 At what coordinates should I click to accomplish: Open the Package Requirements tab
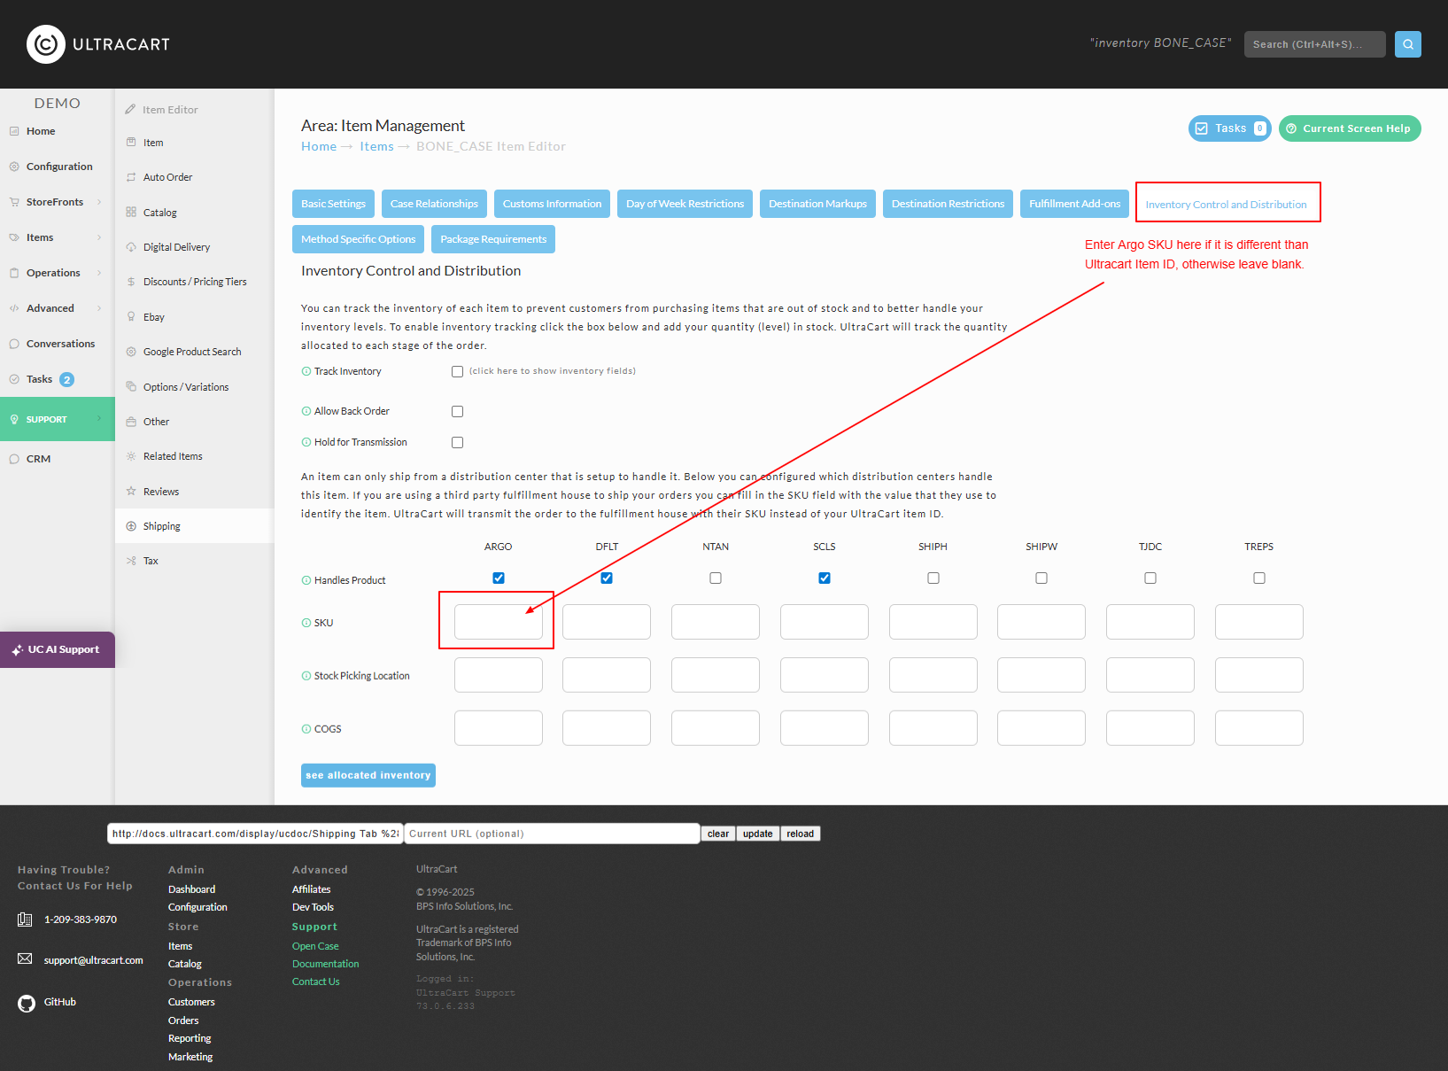pyautogui.click(x=493, y=239)
